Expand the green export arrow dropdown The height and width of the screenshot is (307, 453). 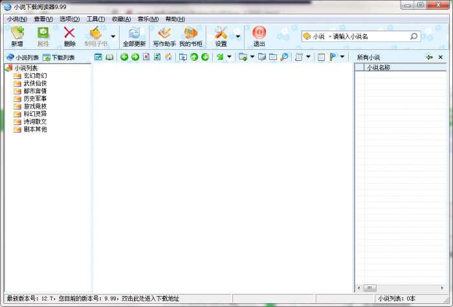(229, 56)
